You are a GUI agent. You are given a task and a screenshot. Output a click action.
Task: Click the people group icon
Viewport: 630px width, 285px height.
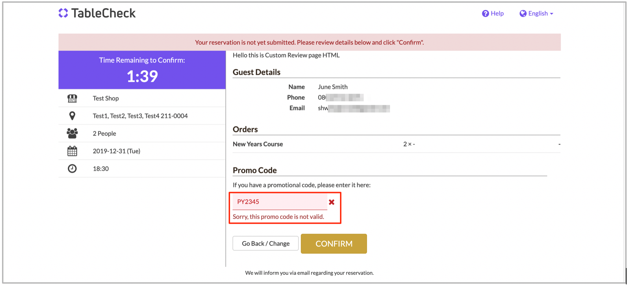(x=72, y=133)
